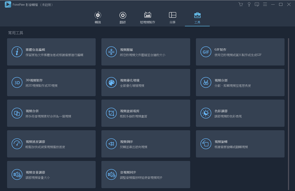Click the 視頻音量調節 speaker icon
This screenshot has width=295, height=191.
tap(17, 174)
